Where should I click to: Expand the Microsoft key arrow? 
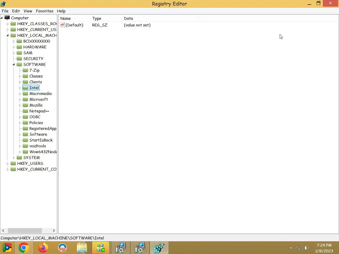pyautogui.click(x=20, y=99)
